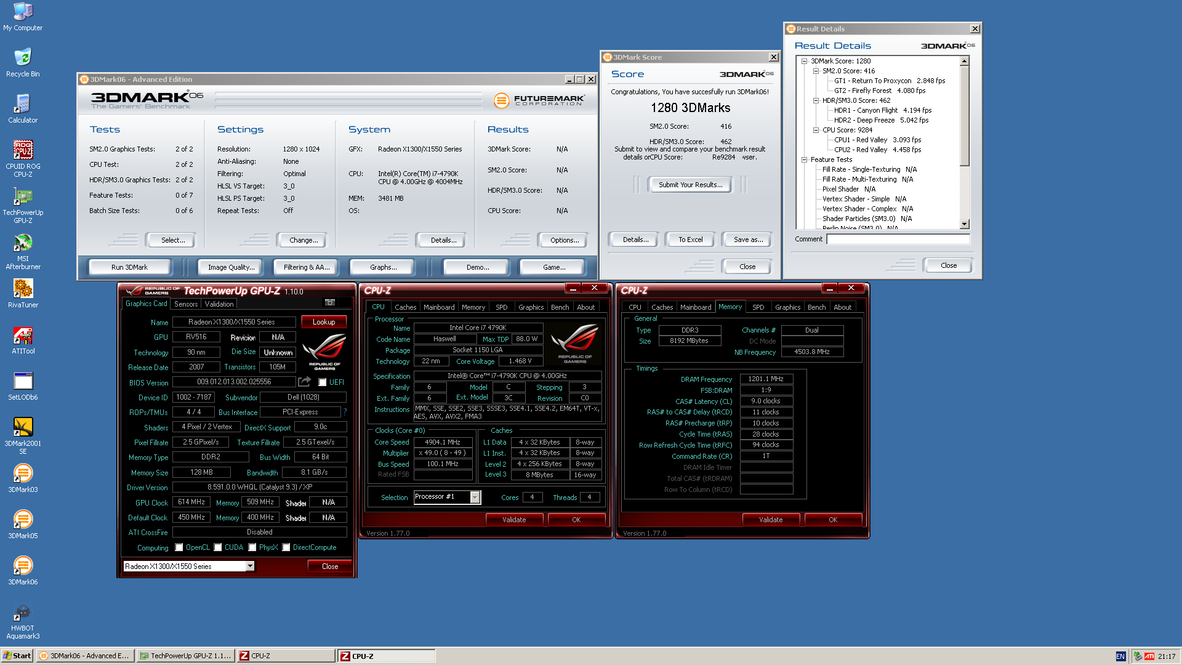1182x665 pixels.
Task: Launch 3DMark06 desktop shortcut
Action: tap(23, 571)
